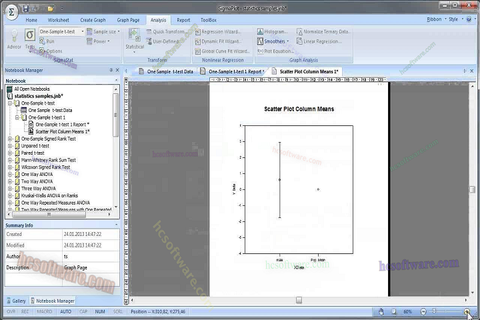The height and width of the screenshot is (320, 480).
Task: Switch to the Create Graph ribbon tab
Action: point(93,20)
